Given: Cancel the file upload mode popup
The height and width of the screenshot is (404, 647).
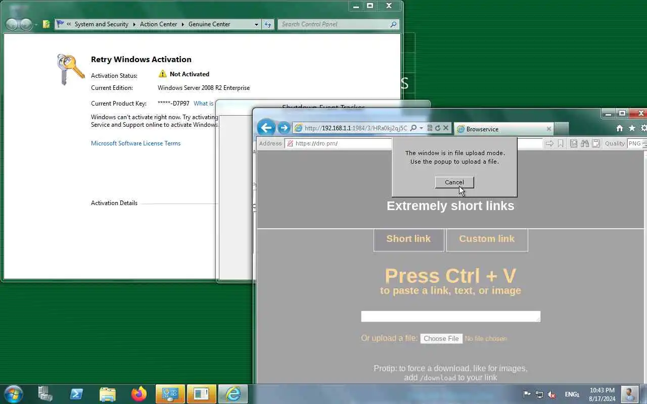Looking at the screenshot, I should click(454, 182).
